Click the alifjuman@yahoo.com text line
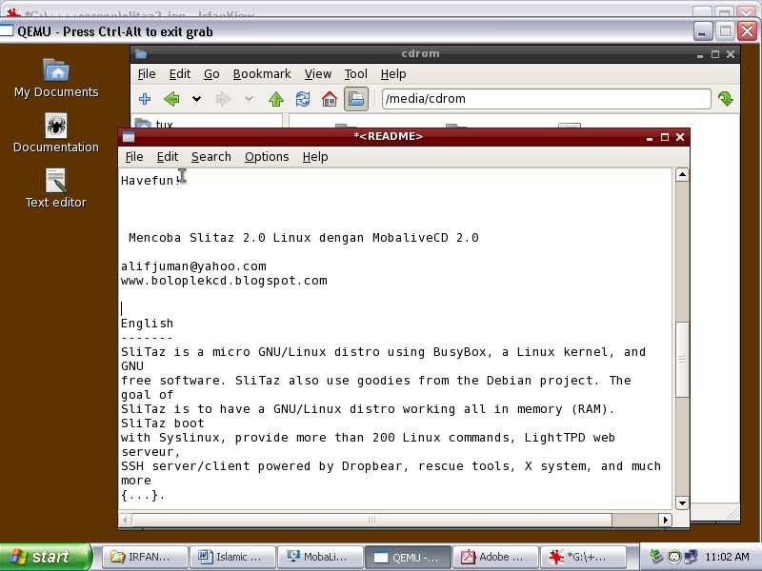The width and height of the screenshot is (762, 571). coord(193,266)
